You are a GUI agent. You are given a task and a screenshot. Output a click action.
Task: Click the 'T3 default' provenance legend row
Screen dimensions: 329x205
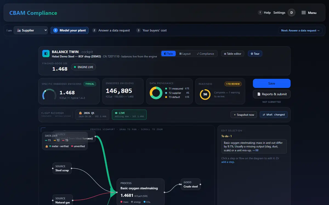coord(177,97)
